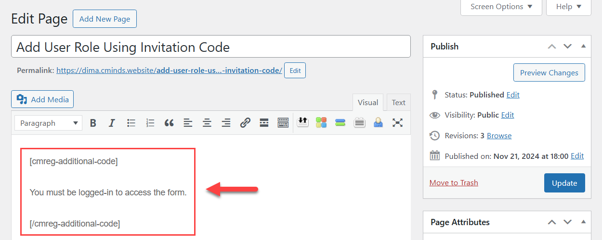Click the opening [cmreg-additional-code] shortcode text
The width and height of the screenshot is (602, 240).
pyautogui.click(x=74, y=161)
